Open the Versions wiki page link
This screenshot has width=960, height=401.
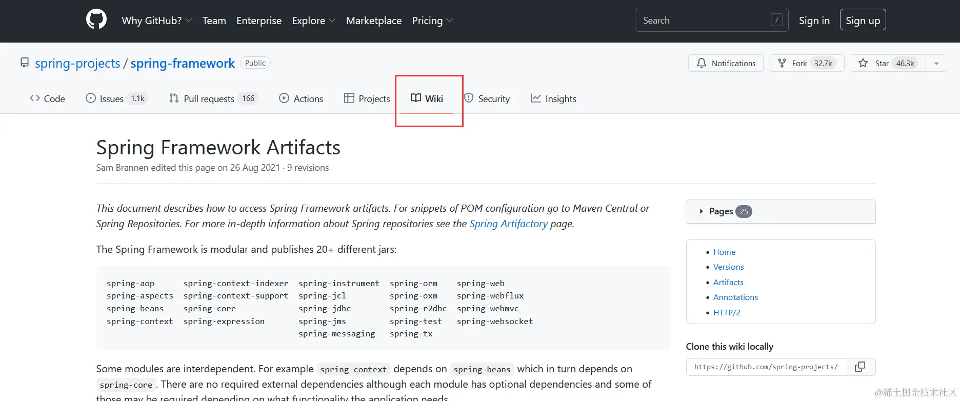point(728,267)
